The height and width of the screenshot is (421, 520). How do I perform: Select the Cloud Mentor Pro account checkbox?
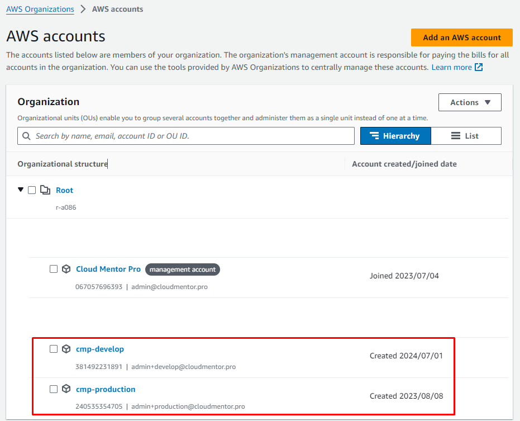[x=54, y=269]
